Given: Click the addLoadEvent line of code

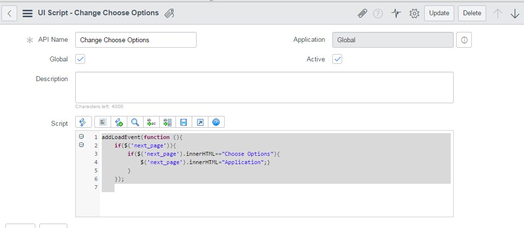Looking at the screenshot, I should [x=143, y=137].
